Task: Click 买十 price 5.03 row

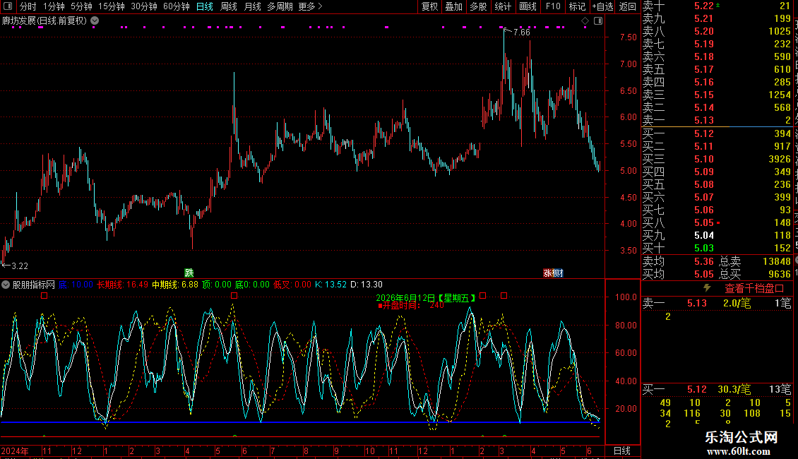Action: pyautogui.click(x=717, y=248)
